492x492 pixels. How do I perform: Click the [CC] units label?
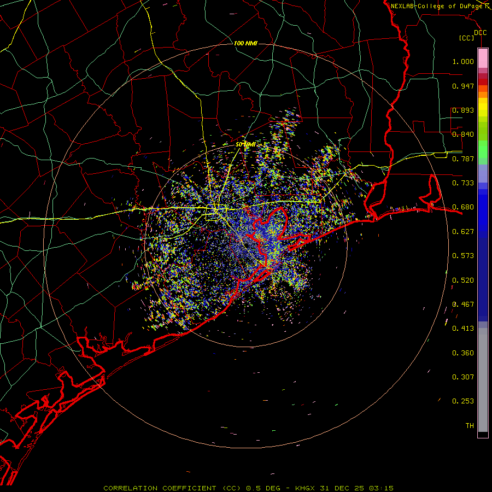click(x=467, y=38)
